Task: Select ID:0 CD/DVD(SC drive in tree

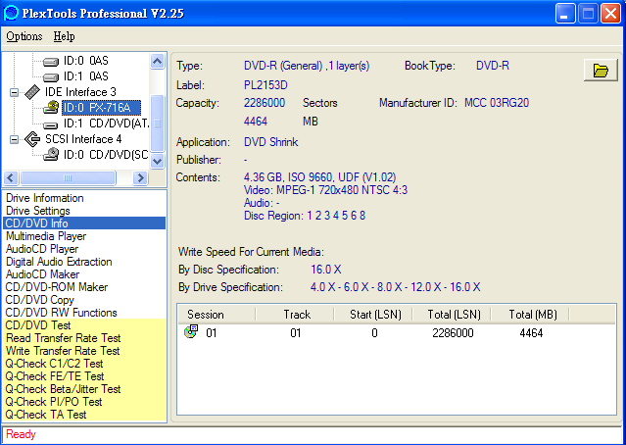Action: coord(106,155)
